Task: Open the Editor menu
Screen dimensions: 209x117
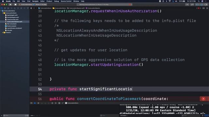Action: pos(42,1)
